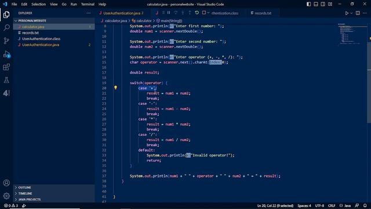Viewport: 371px width, 209px height.
Task: Open the debug session dropdown arrow
Action: pyautogui.click(x=208, y=13)
